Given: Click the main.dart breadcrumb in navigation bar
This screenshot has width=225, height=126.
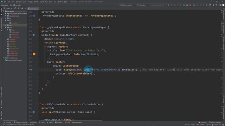Looking at the screenshot, I should click(x=17, y=5).
